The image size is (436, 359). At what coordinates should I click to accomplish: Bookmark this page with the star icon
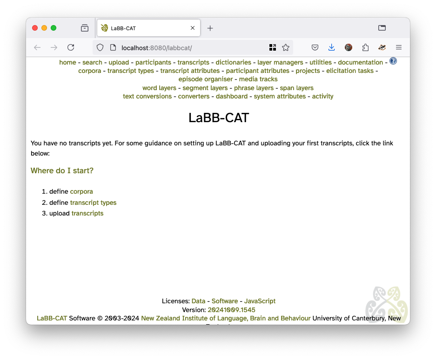(286, 47)
